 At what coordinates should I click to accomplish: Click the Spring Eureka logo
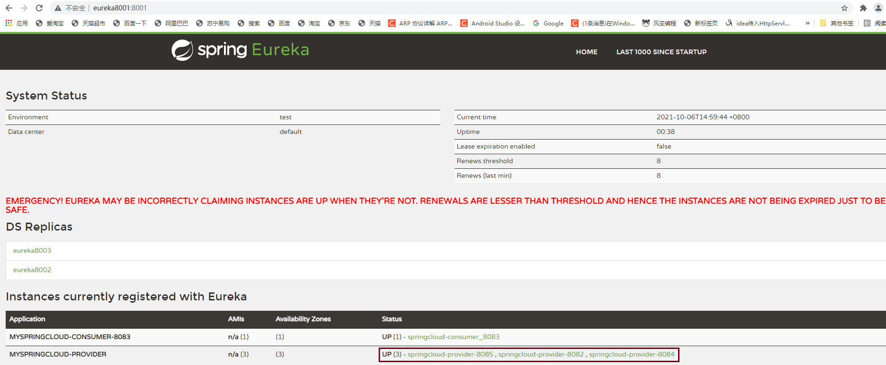pyautogui.click(x=240, y=50)
